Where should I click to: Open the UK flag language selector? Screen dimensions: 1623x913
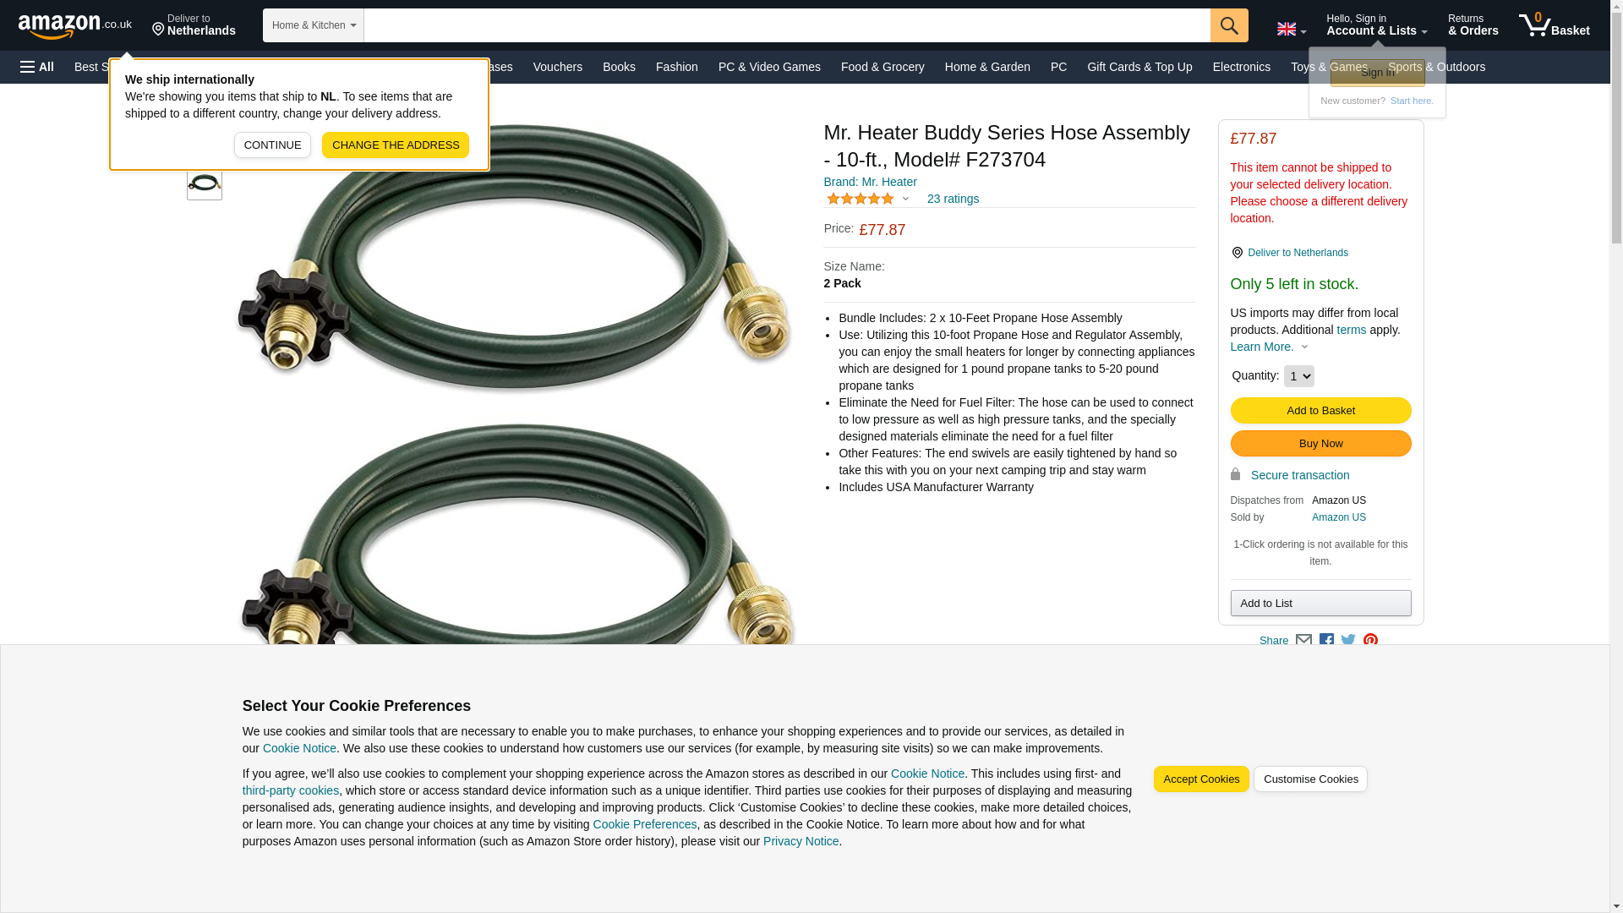[x=1291, y=29]
